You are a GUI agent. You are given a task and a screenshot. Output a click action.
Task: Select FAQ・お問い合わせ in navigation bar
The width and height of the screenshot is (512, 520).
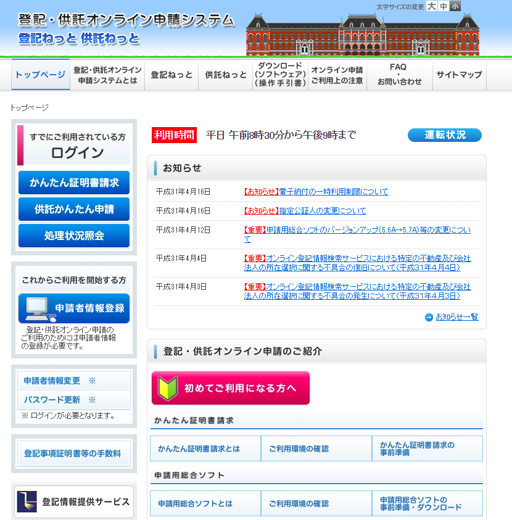click(x=399, y=75)
